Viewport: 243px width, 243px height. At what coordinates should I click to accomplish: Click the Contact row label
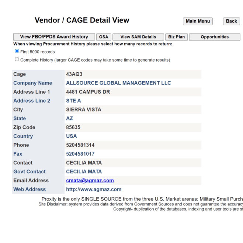point(23,163)
